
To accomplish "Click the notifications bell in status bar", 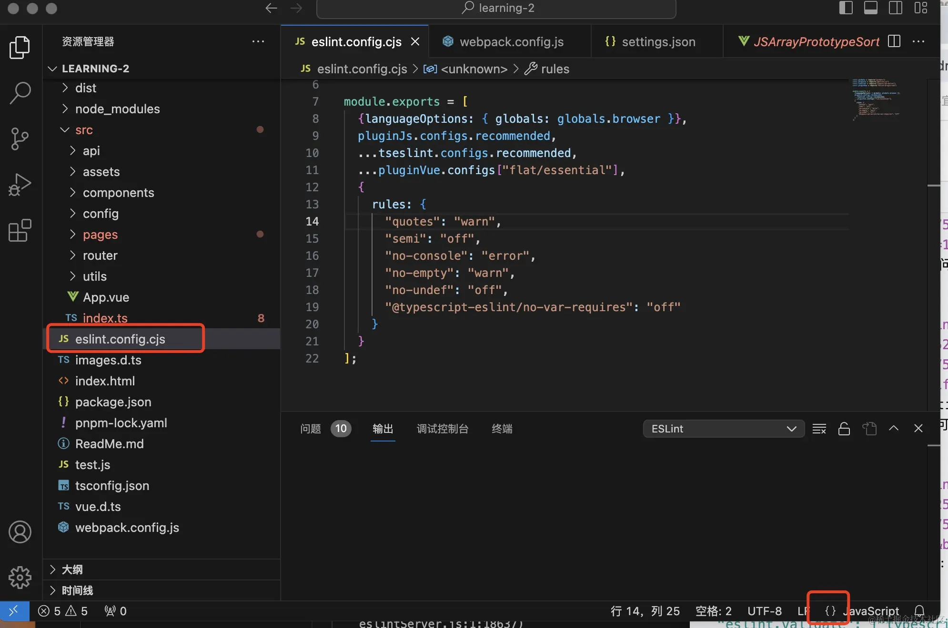I will [x=919, y=611].
